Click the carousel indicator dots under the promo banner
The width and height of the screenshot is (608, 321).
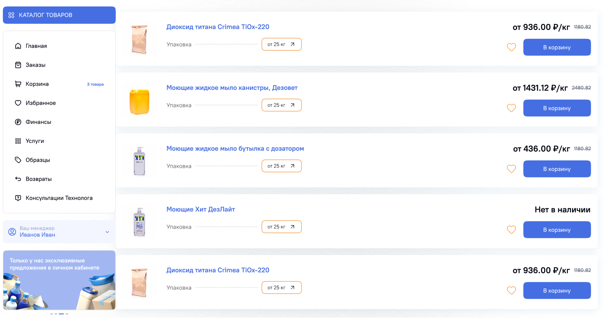(59, 314)
